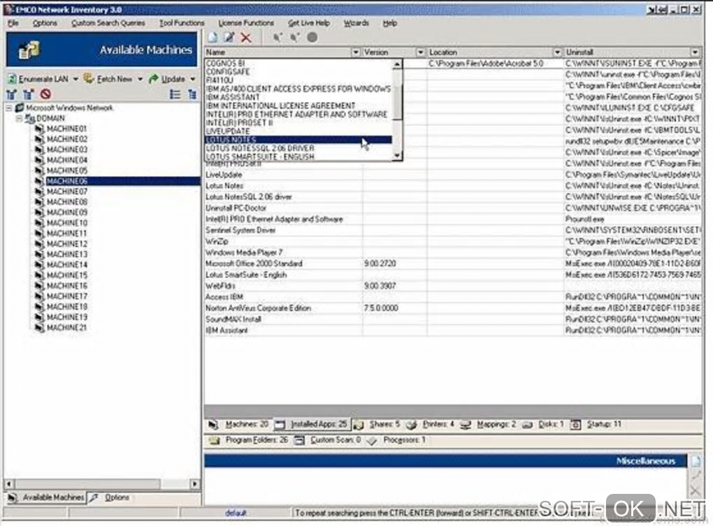Open the Location column filter dropdown

point(557,52)
